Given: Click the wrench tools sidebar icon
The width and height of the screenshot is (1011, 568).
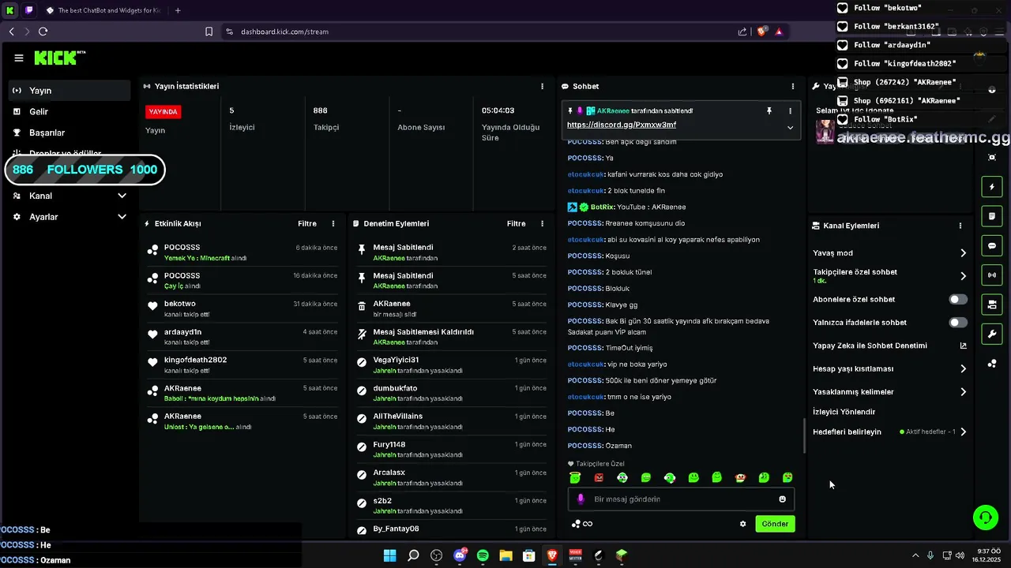Looking at the screenshot, I should (x=992, y=334).
